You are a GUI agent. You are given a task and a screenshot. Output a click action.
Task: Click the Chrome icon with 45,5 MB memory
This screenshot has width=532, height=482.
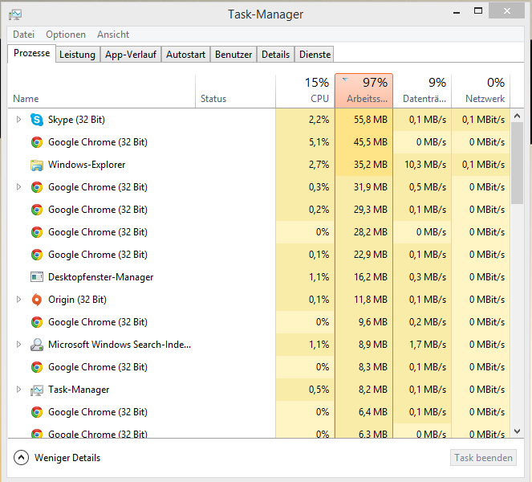click(x=36, y=142)
